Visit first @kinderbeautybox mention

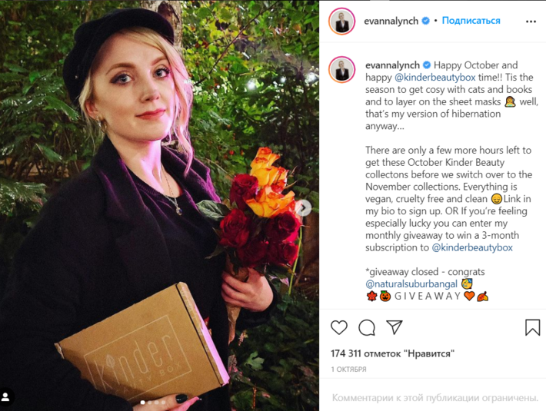coord(435,77)
